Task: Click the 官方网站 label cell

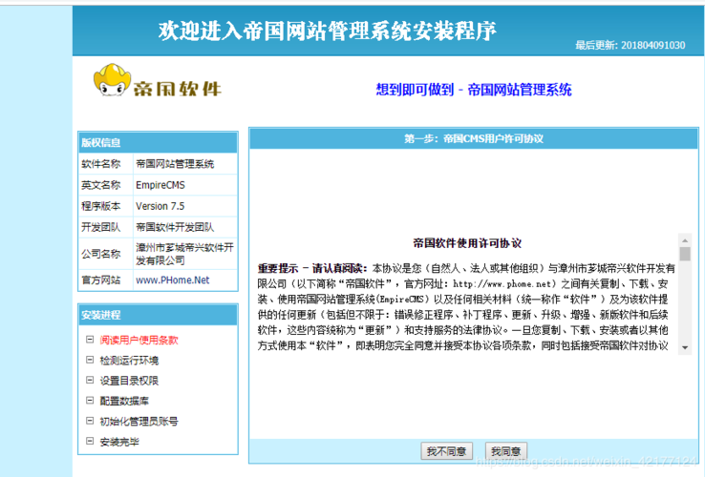Action: point(106,280)
